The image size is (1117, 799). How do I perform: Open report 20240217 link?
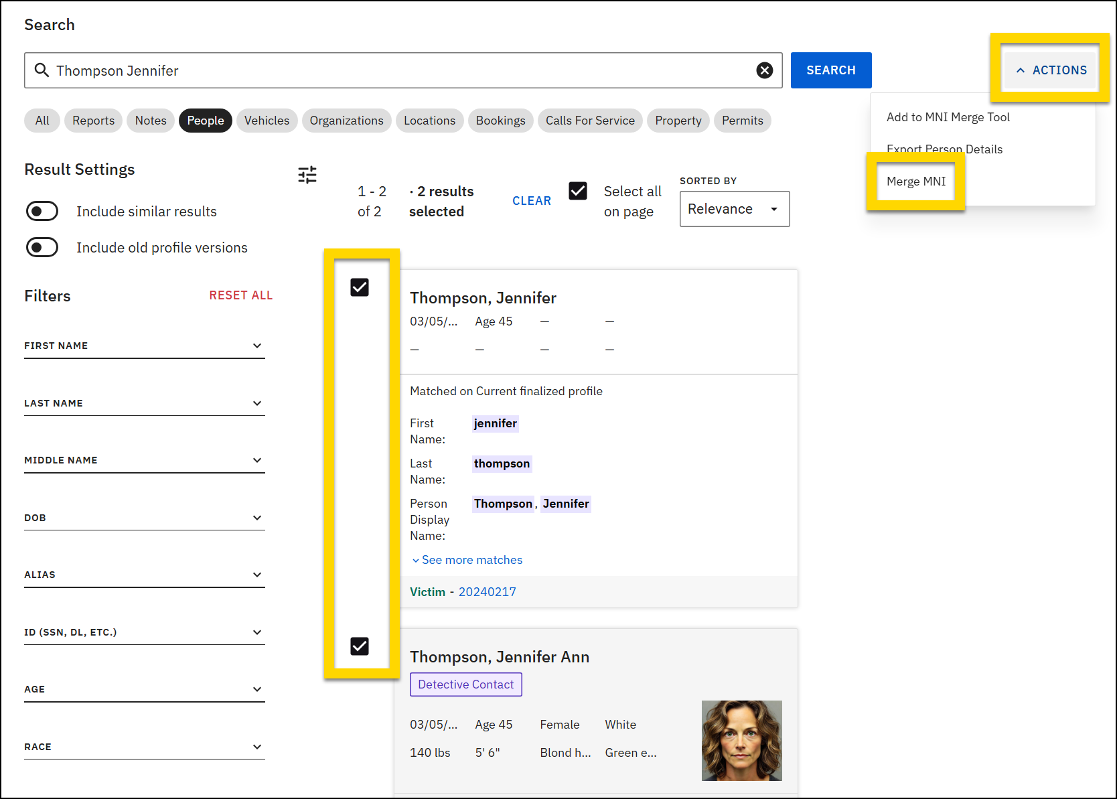click(487, 591)
